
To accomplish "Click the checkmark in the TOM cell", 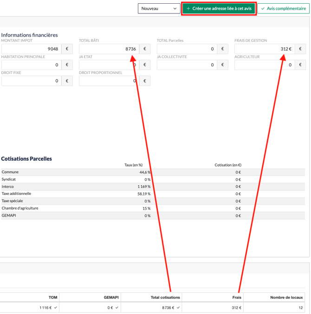I will (55, 308).
